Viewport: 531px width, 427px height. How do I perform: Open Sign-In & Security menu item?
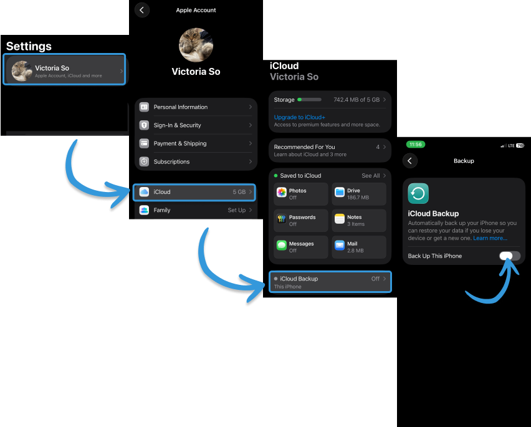[x=196, y=125]
